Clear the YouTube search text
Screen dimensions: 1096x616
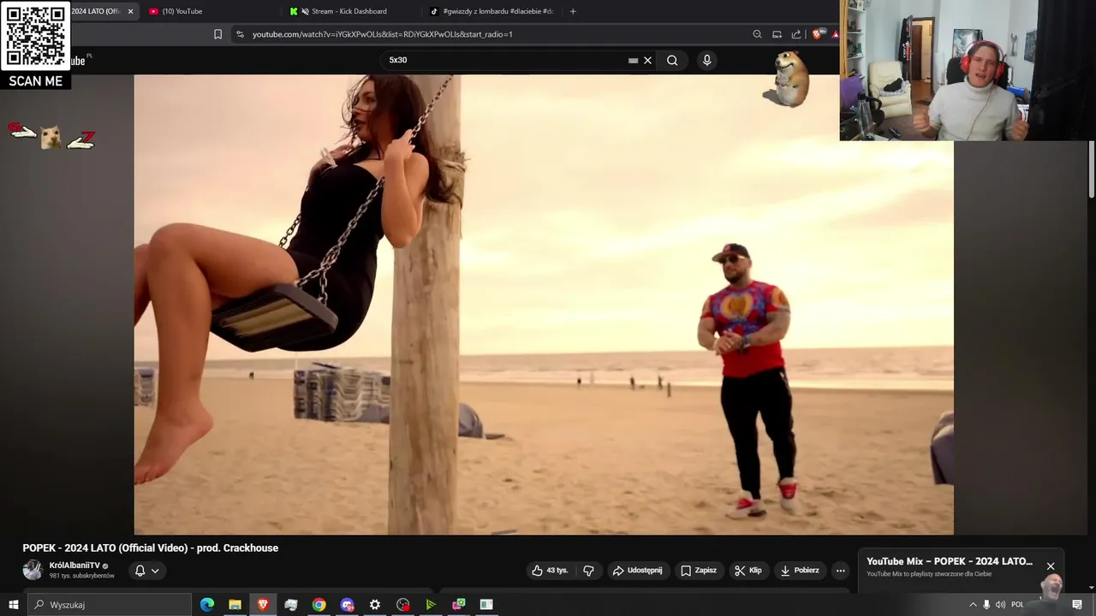click(x=648, y=60)
